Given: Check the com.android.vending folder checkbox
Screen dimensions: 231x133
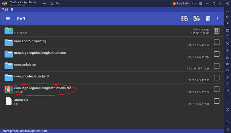Looking at the screenshot, I should click(x=216, y=42).
